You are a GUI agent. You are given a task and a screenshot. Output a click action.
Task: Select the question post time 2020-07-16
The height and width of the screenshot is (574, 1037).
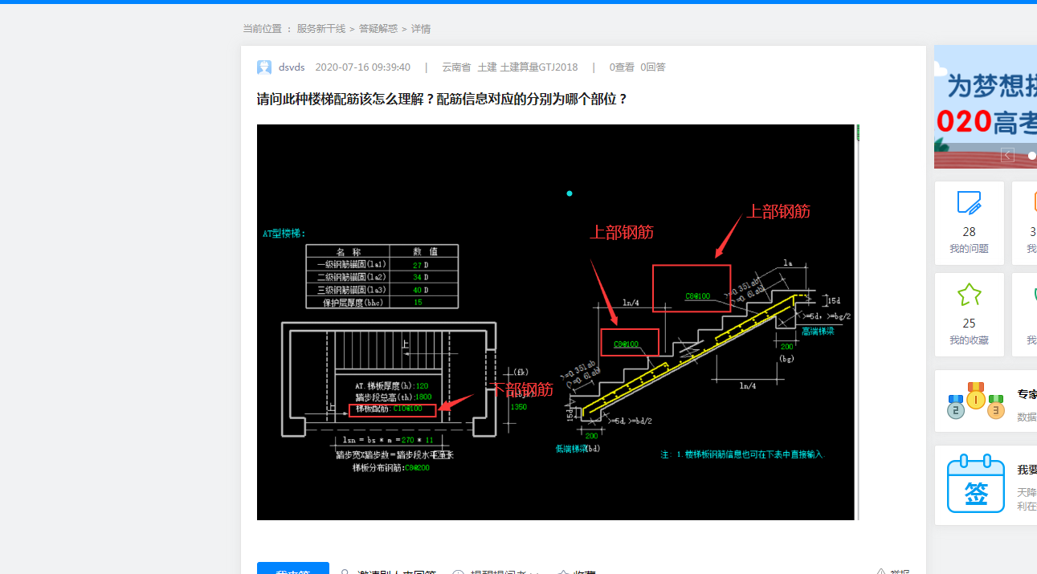362,67
